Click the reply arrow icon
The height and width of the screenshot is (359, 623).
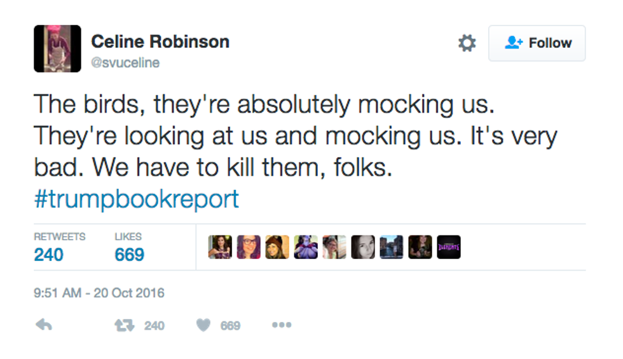coord(43,325)
